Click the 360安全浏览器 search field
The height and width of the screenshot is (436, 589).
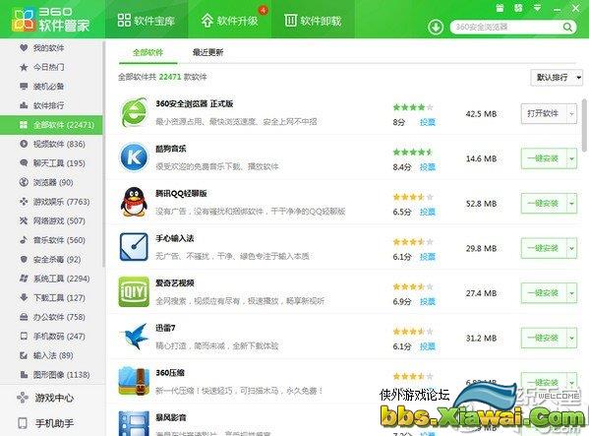(x=507, y=27)
